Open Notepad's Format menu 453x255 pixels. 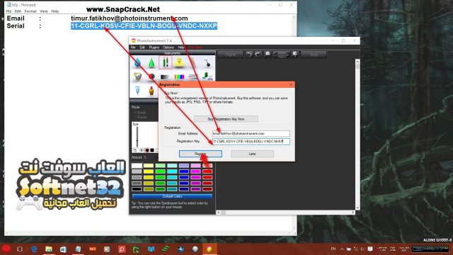[30, 11]
